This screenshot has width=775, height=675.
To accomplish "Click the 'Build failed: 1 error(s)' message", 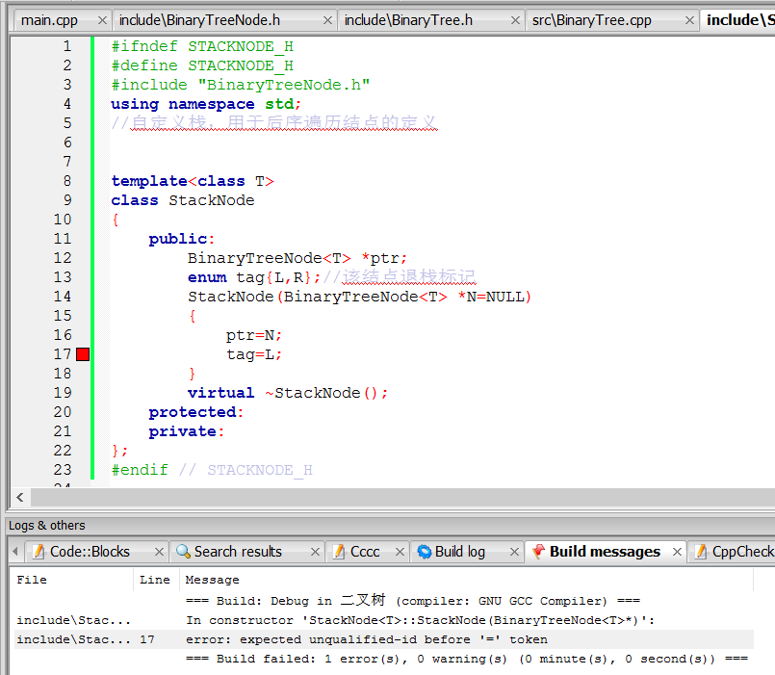I will [467, 659].
